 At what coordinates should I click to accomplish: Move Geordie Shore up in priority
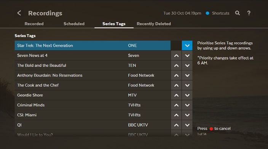point(176,95)
